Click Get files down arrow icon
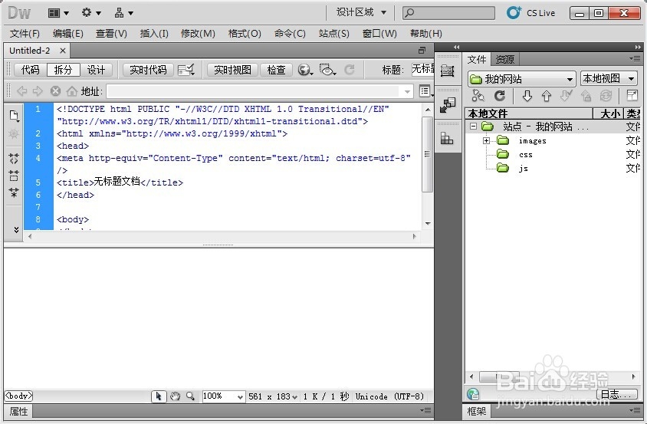The width and height of the screenshot is (647, 424). tap(527, 96)
